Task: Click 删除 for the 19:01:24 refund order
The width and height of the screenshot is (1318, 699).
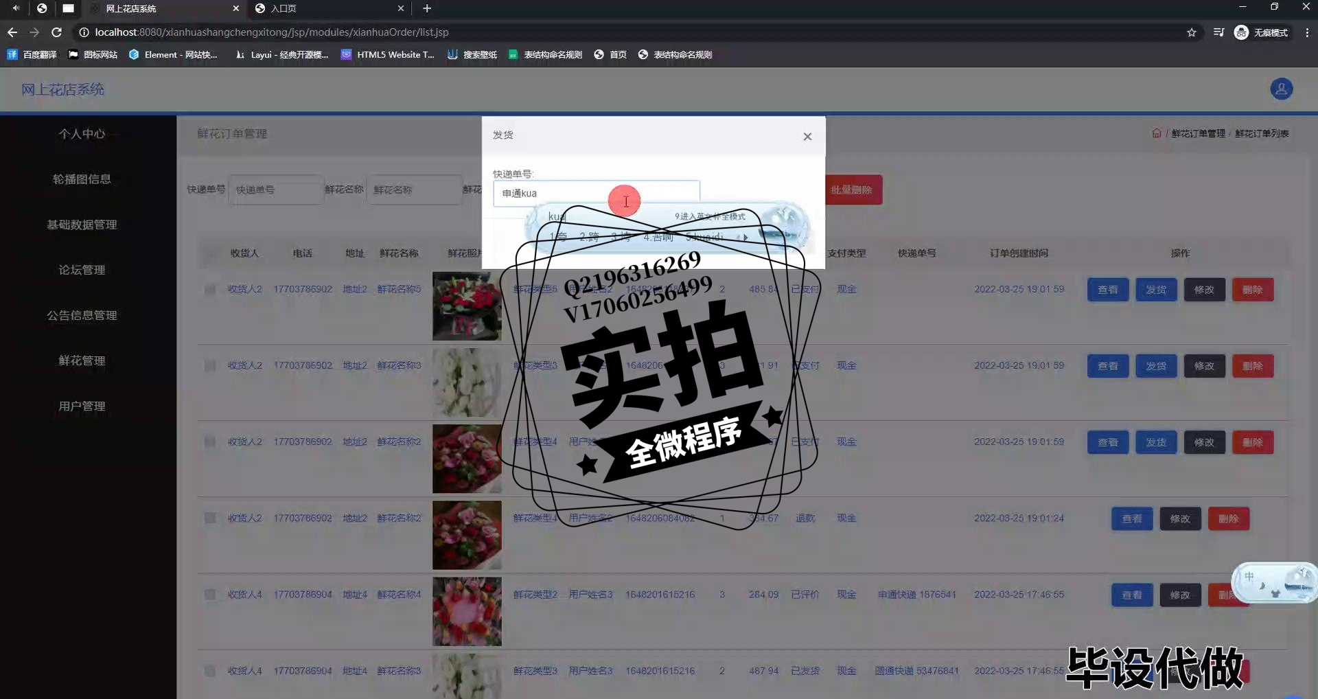Action: tap(1229, 518)
